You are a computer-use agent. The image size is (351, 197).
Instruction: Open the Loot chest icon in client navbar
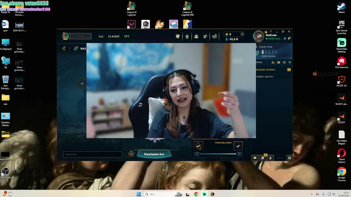click(x=196, y=36)
